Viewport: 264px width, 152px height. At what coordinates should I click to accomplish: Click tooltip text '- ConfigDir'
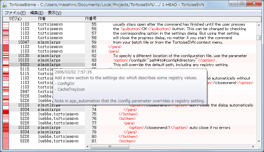coord(65,83)
